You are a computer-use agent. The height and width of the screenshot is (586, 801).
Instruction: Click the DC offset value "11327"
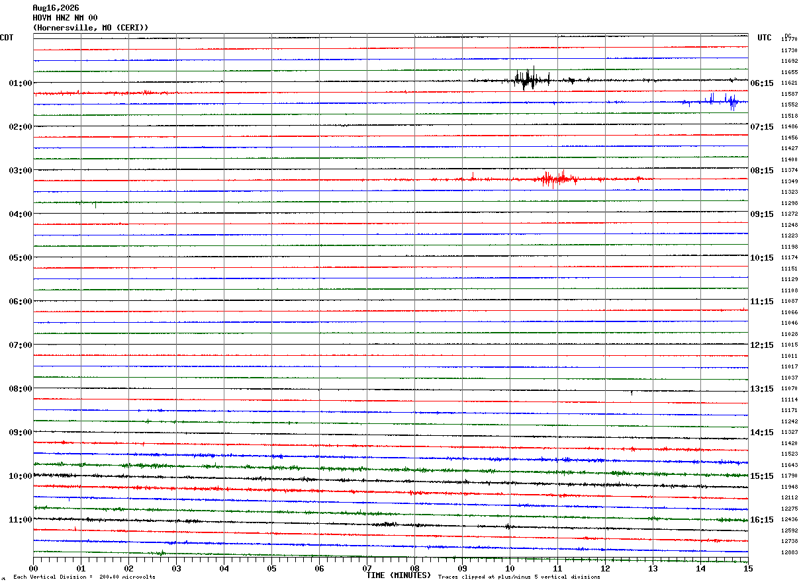[789, 433]
